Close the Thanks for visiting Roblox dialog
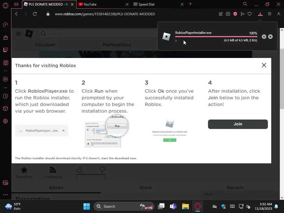This screenshot has width=284, height=213. (264, 65)
